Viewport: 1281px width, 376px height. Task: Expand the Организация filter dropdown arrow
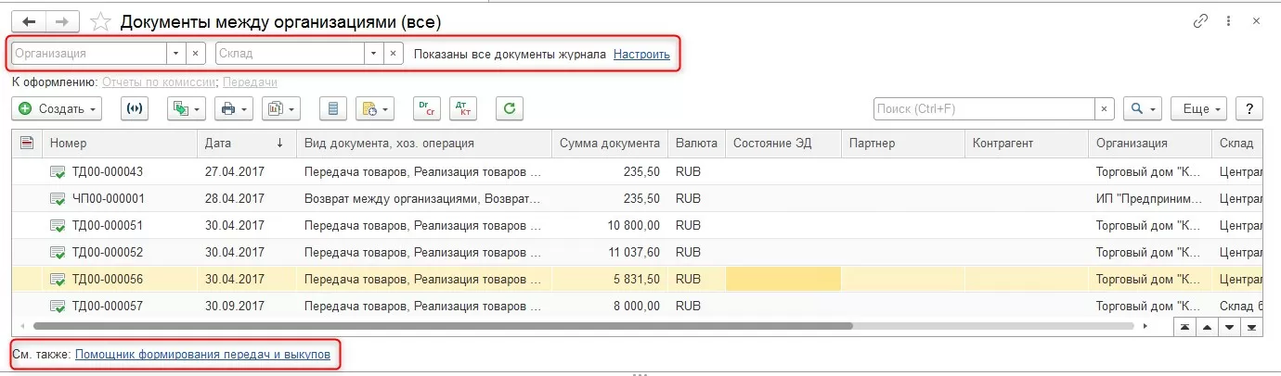click(176, 54)
